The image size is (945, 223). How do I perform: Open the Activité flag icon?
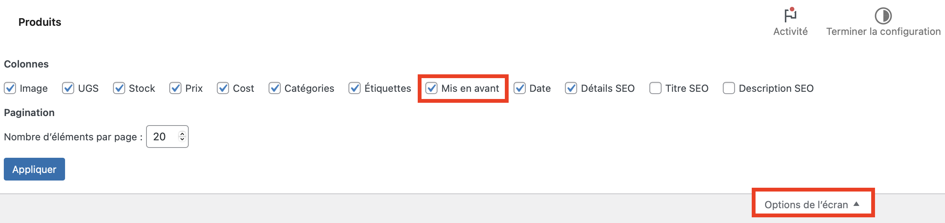pyautogui.click(x=790, y=15)
